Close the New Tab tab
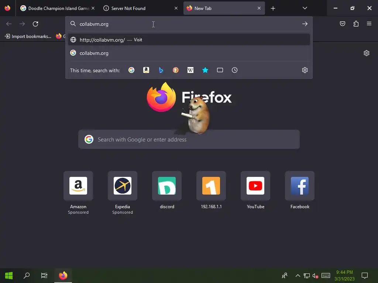Viewport: 378px width, 283px height. [259, 8]
